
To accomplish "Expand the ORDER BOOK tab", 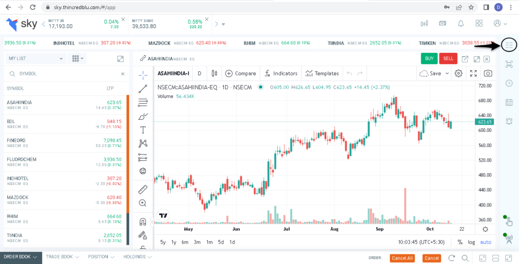I will click(x=20, y=257).
